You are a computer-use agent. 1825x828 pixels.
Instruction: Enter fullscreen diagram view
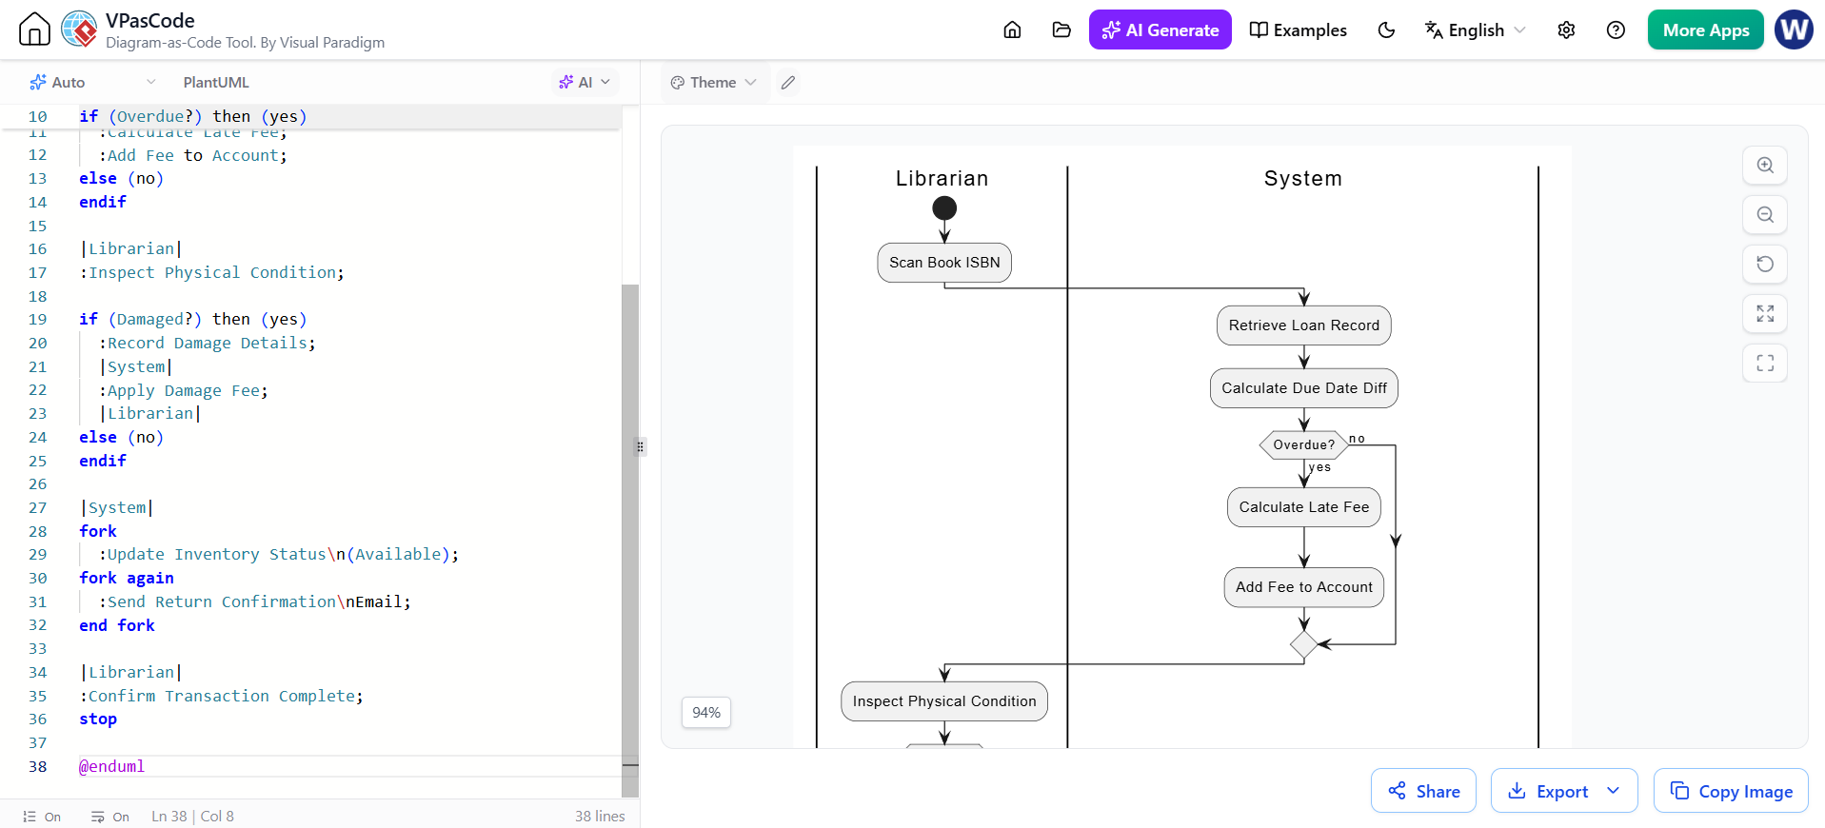tap(1765, 363)
